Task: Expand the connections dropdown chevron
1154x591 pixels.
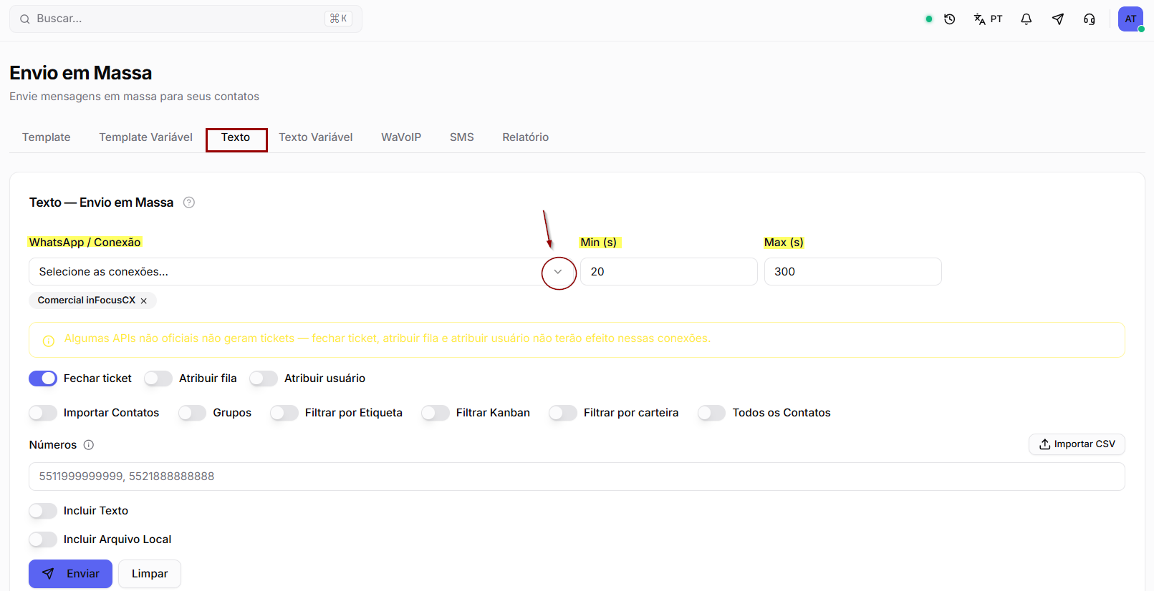Action: [558, 272]
